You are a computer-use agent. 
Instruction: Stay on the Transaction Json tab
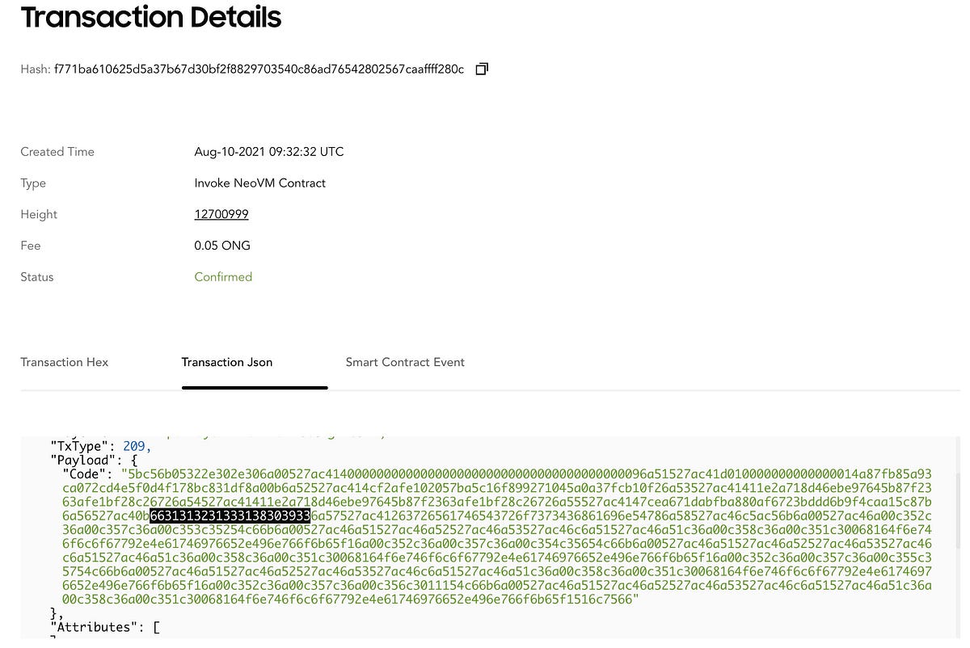[x=226, y=362]
